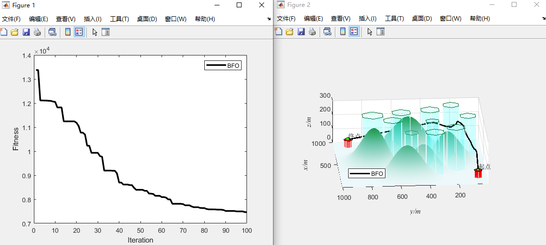Image resolution: width=546 pixels, height=245 pixels.
Task: Open the 插入(I) menu in Figure 2
Action: (x=368, y=19)
